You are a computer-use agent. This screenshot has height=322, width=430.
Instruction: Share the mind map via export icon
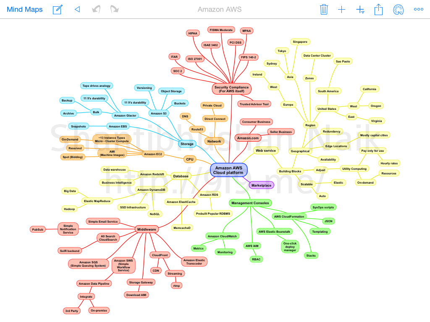(378, 9)
